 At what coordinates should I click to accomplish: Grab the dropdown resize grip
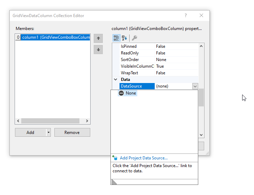coord(114,182)
